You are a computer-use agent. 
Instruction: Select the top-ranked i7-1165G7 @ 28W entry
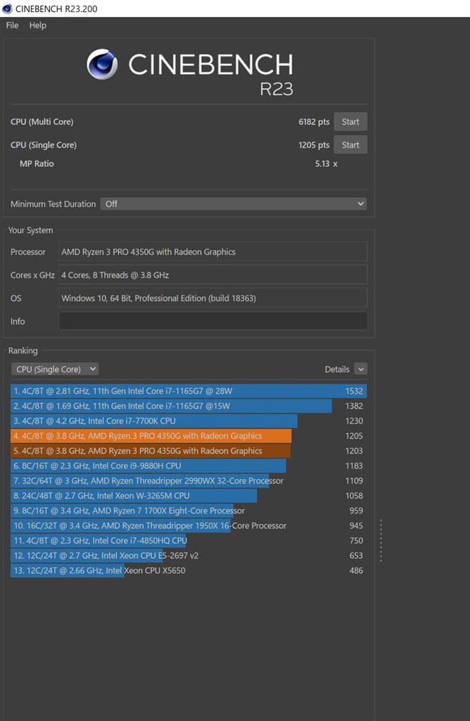tap(188, 391)
